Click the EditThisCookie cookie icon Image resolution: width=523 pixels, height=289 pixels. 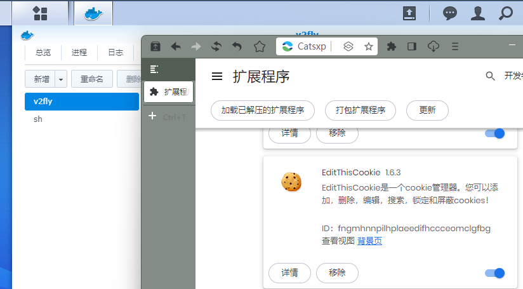tap(291, 182)
